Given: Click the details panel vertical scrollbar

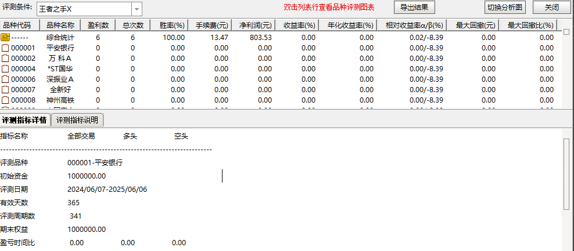Looking at the screenshot, I should [566, 174].
